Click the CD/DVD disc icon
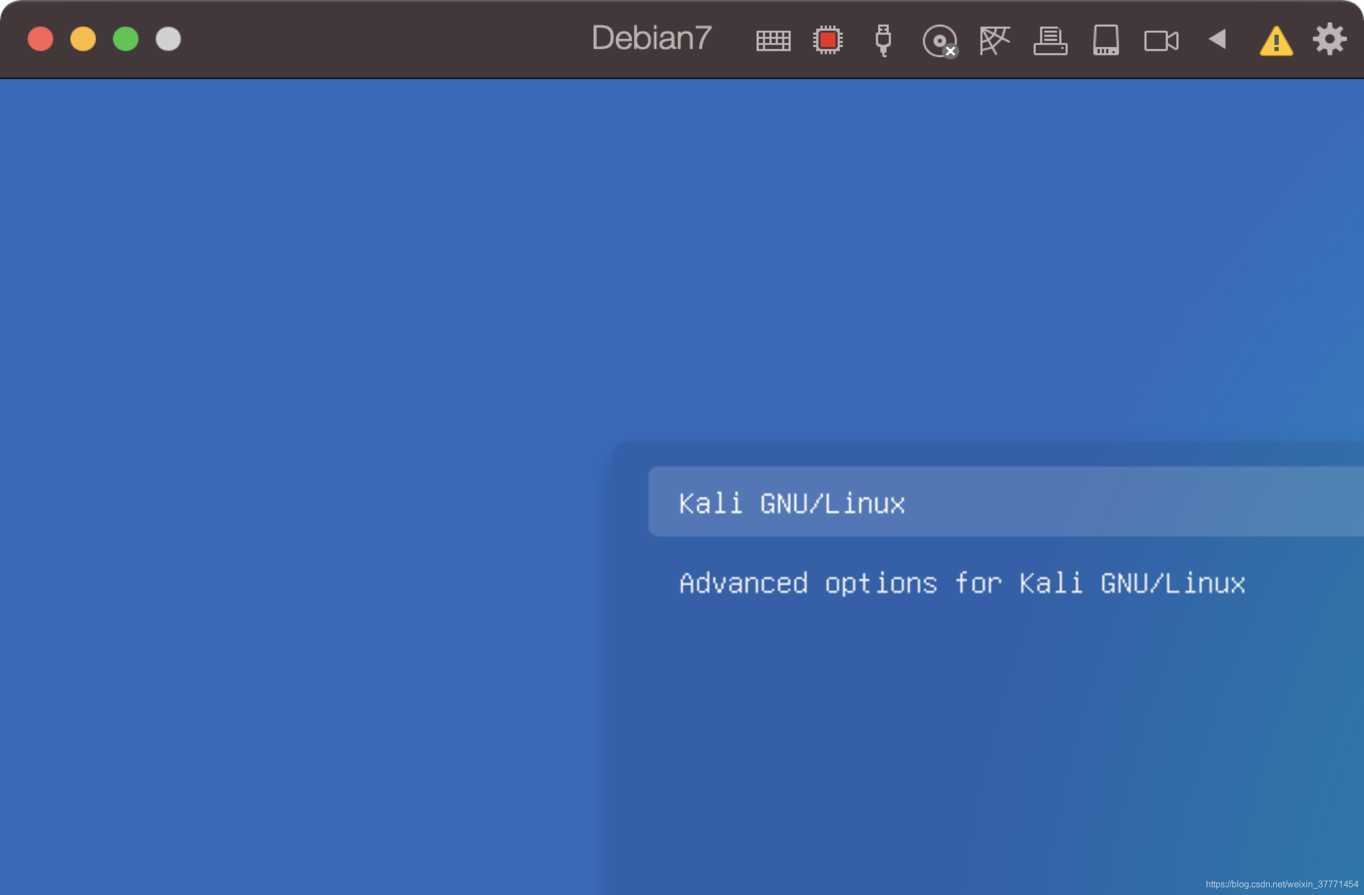This screenshot has height=895, width=1364. point(939,41)
